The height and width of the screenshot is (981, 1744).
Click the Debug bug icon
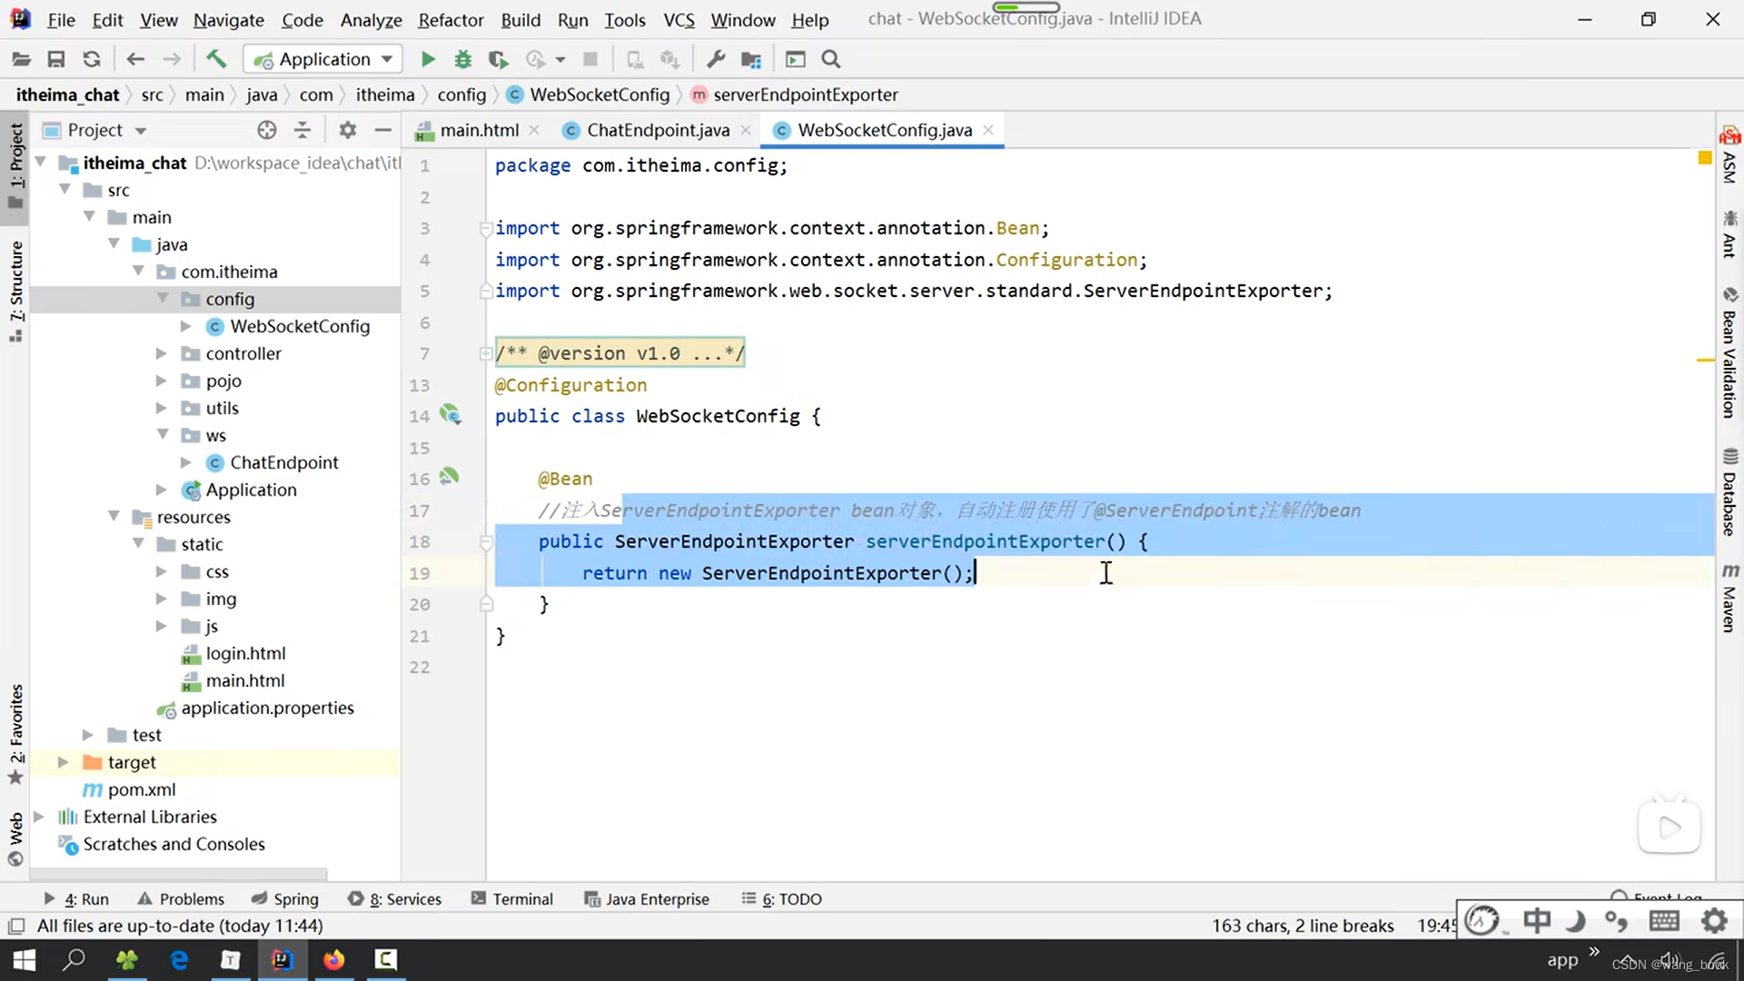tap(463, 59)
